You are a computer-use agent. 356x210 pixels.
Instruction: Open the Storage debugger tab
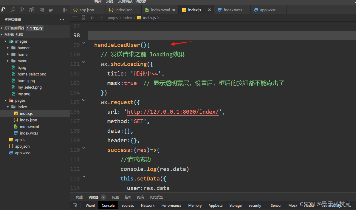click(x=236, y=206)
